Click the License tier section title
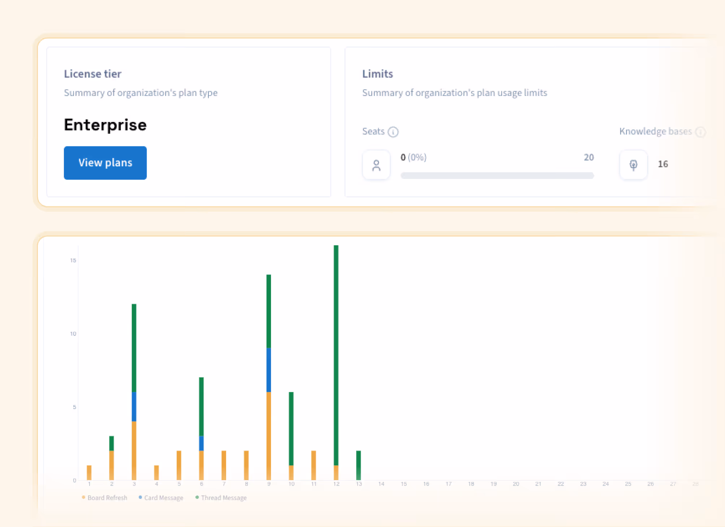725x527 pixels. click(x=92, y=74)
